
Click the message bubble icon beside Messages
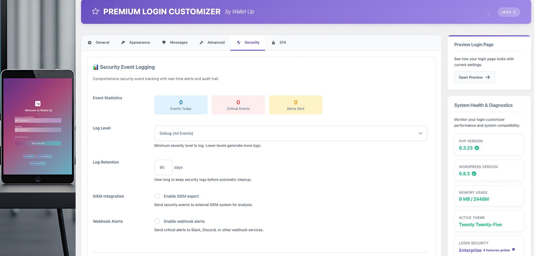pyautogui.click(x=164, y=42)
